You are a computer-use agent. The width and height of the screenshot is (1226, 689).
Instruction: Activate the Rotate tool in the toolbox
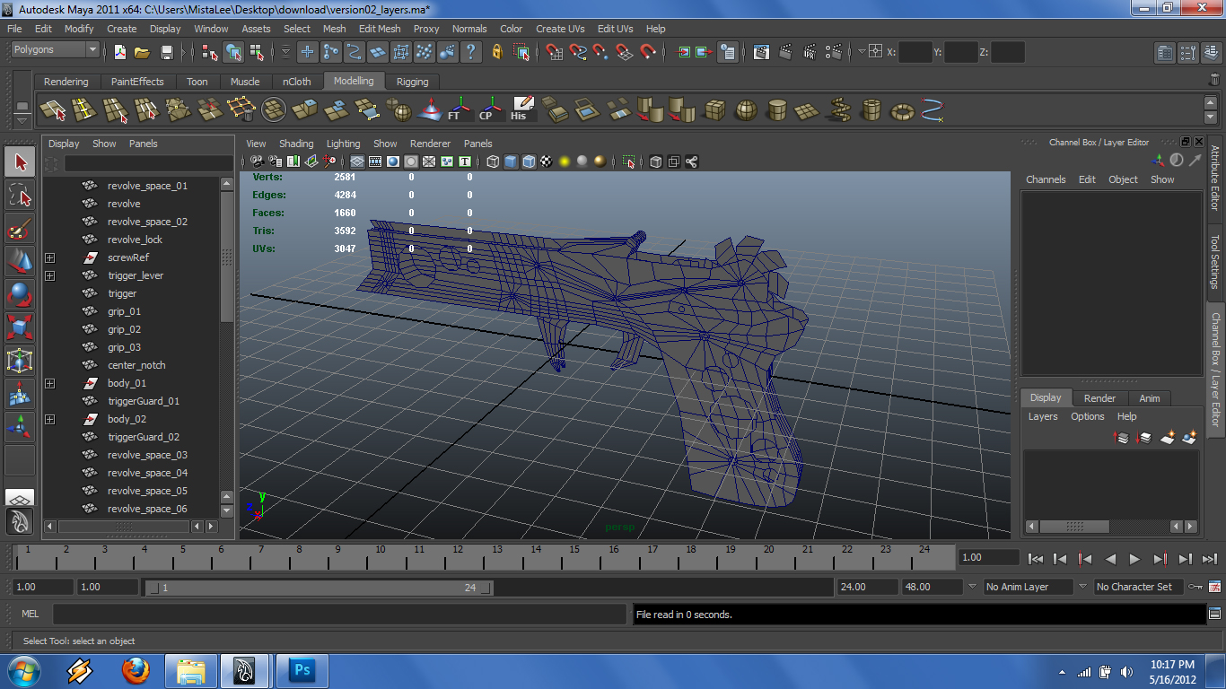click(x=20, y=294)
